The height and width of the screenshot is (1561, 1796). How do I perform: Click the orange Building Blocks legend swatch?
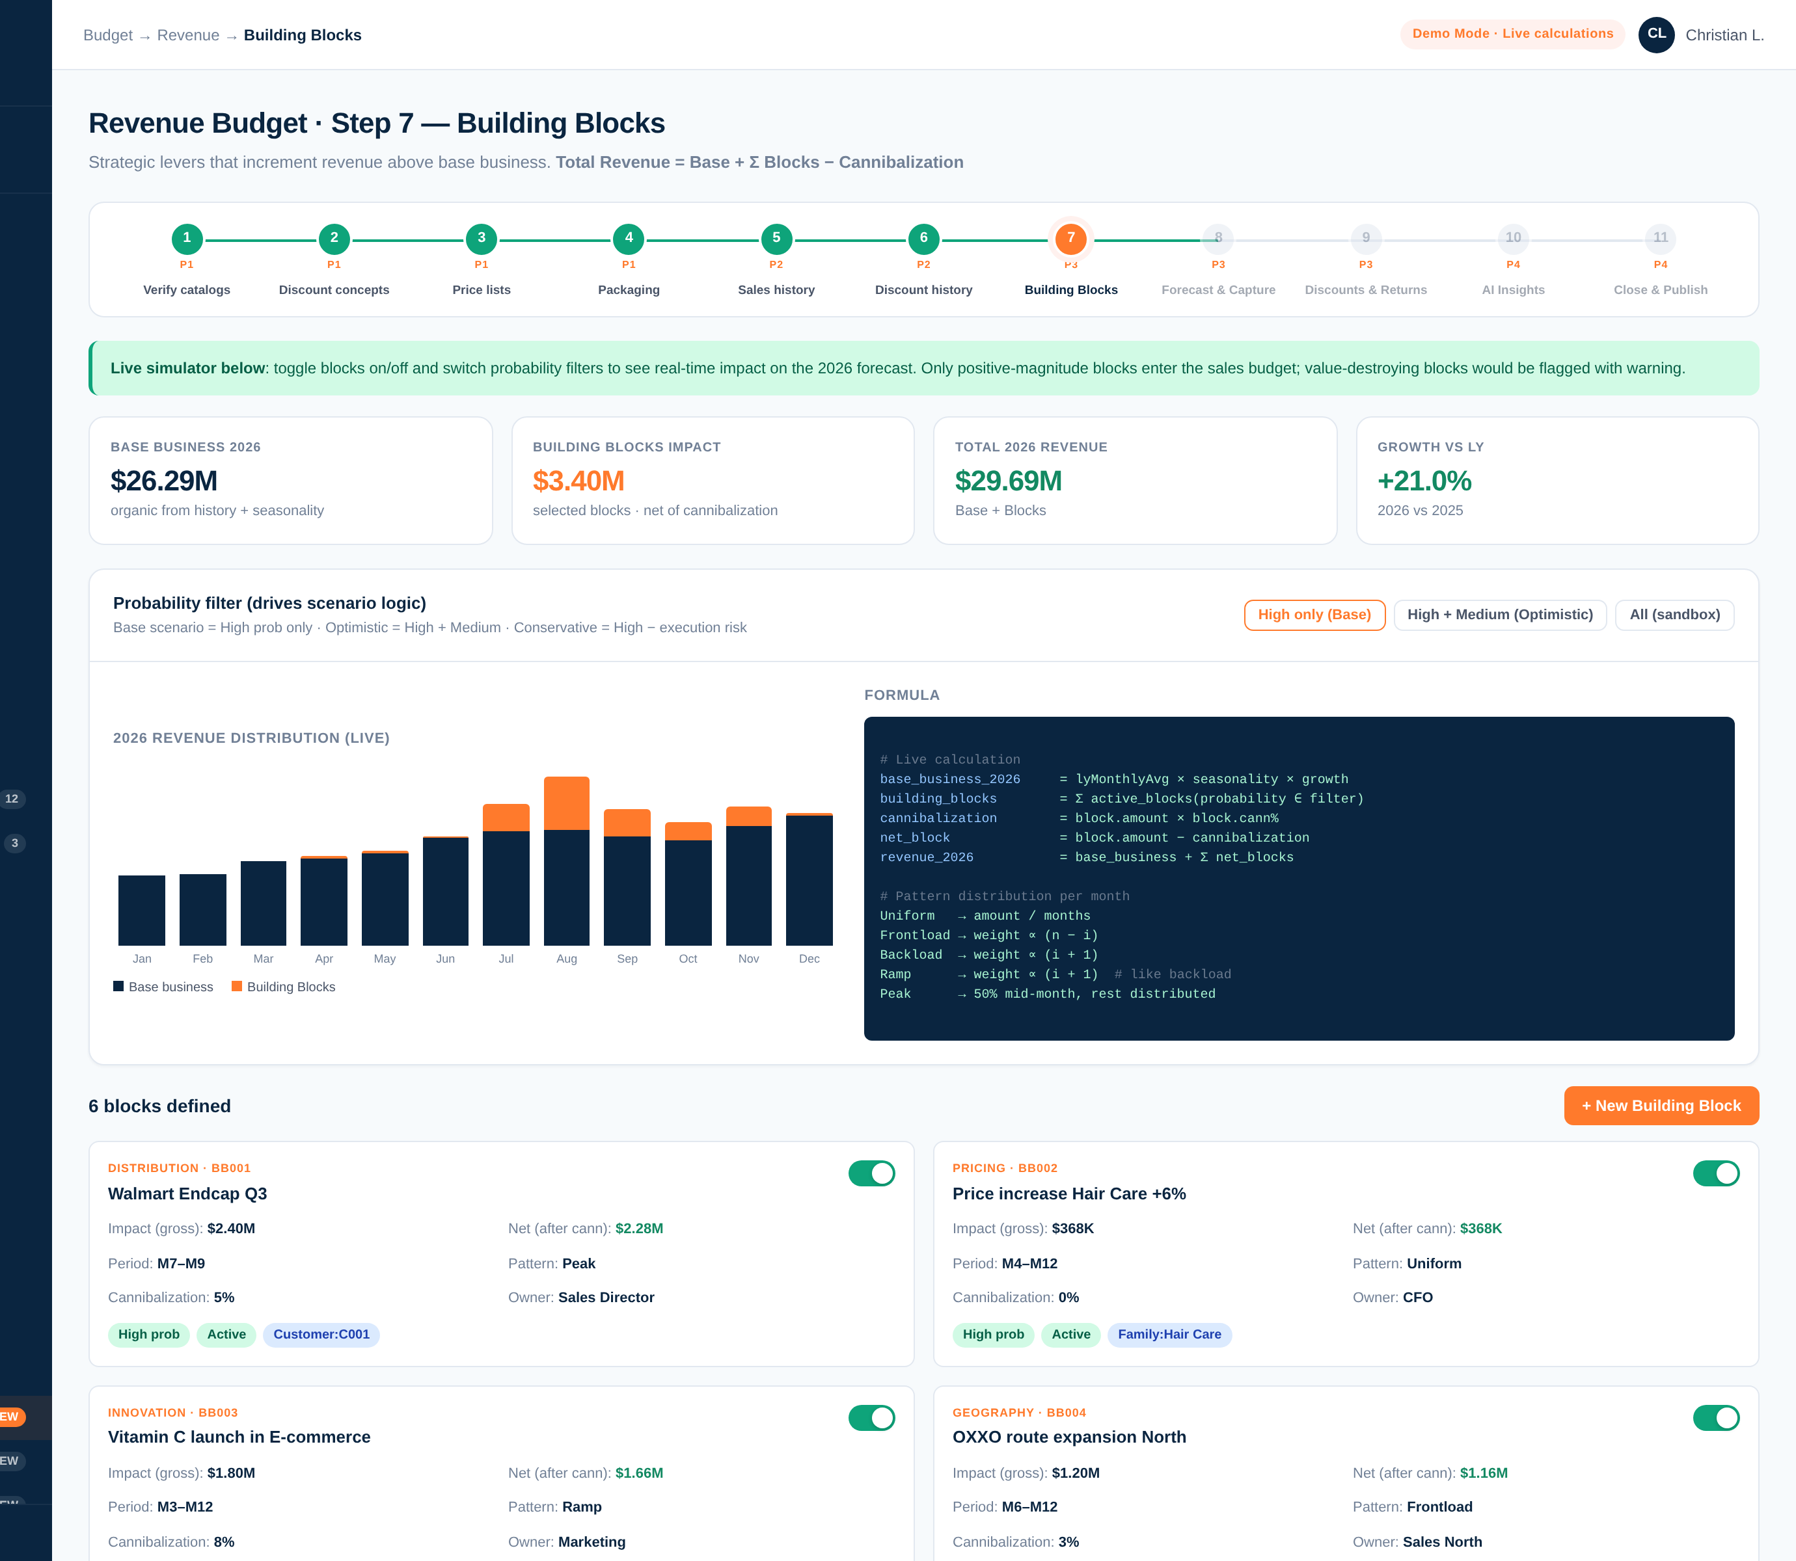point(237,986)
